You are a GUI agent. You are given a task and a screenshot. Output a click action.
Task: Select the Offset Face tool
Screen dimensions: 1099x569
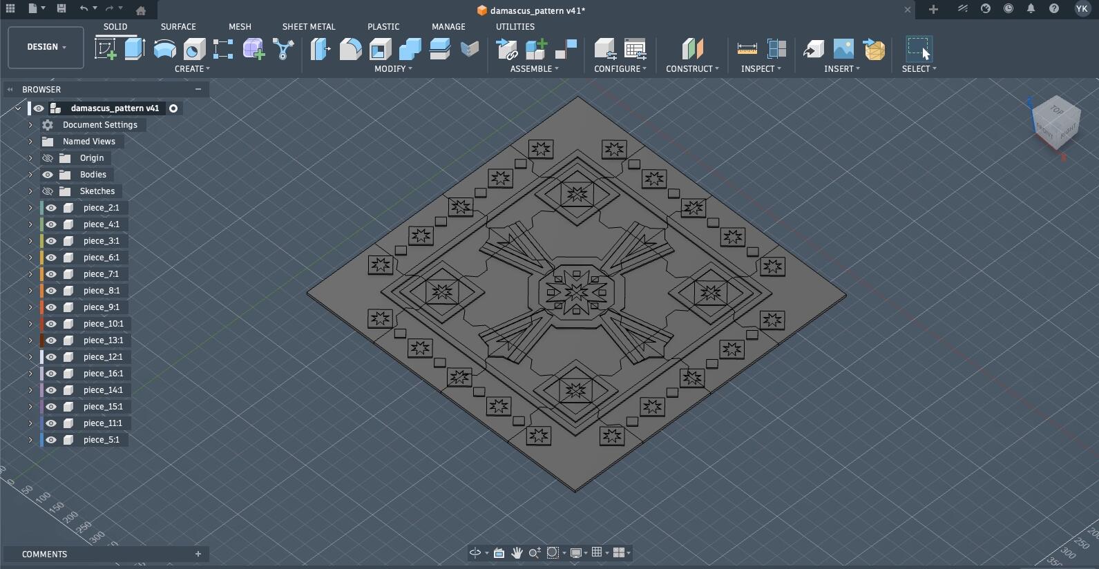tap(439, 49)
